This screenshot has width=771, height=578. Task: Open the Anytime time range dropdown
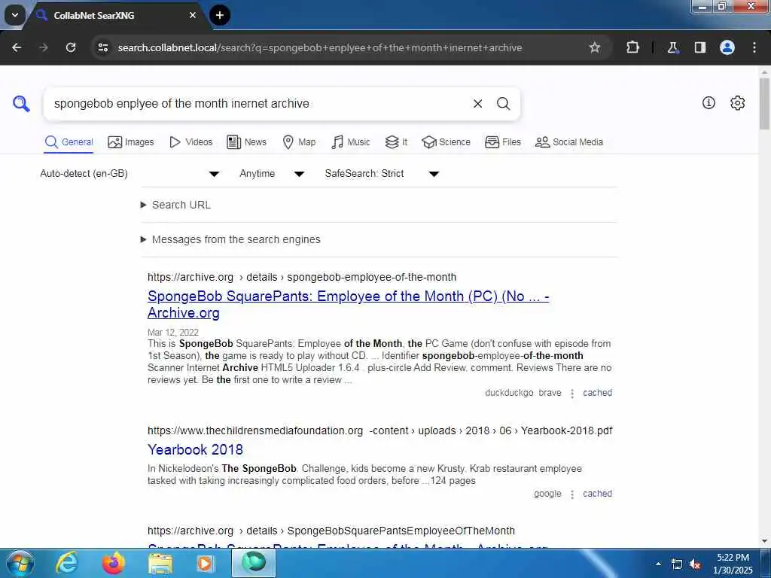[272, 174]
